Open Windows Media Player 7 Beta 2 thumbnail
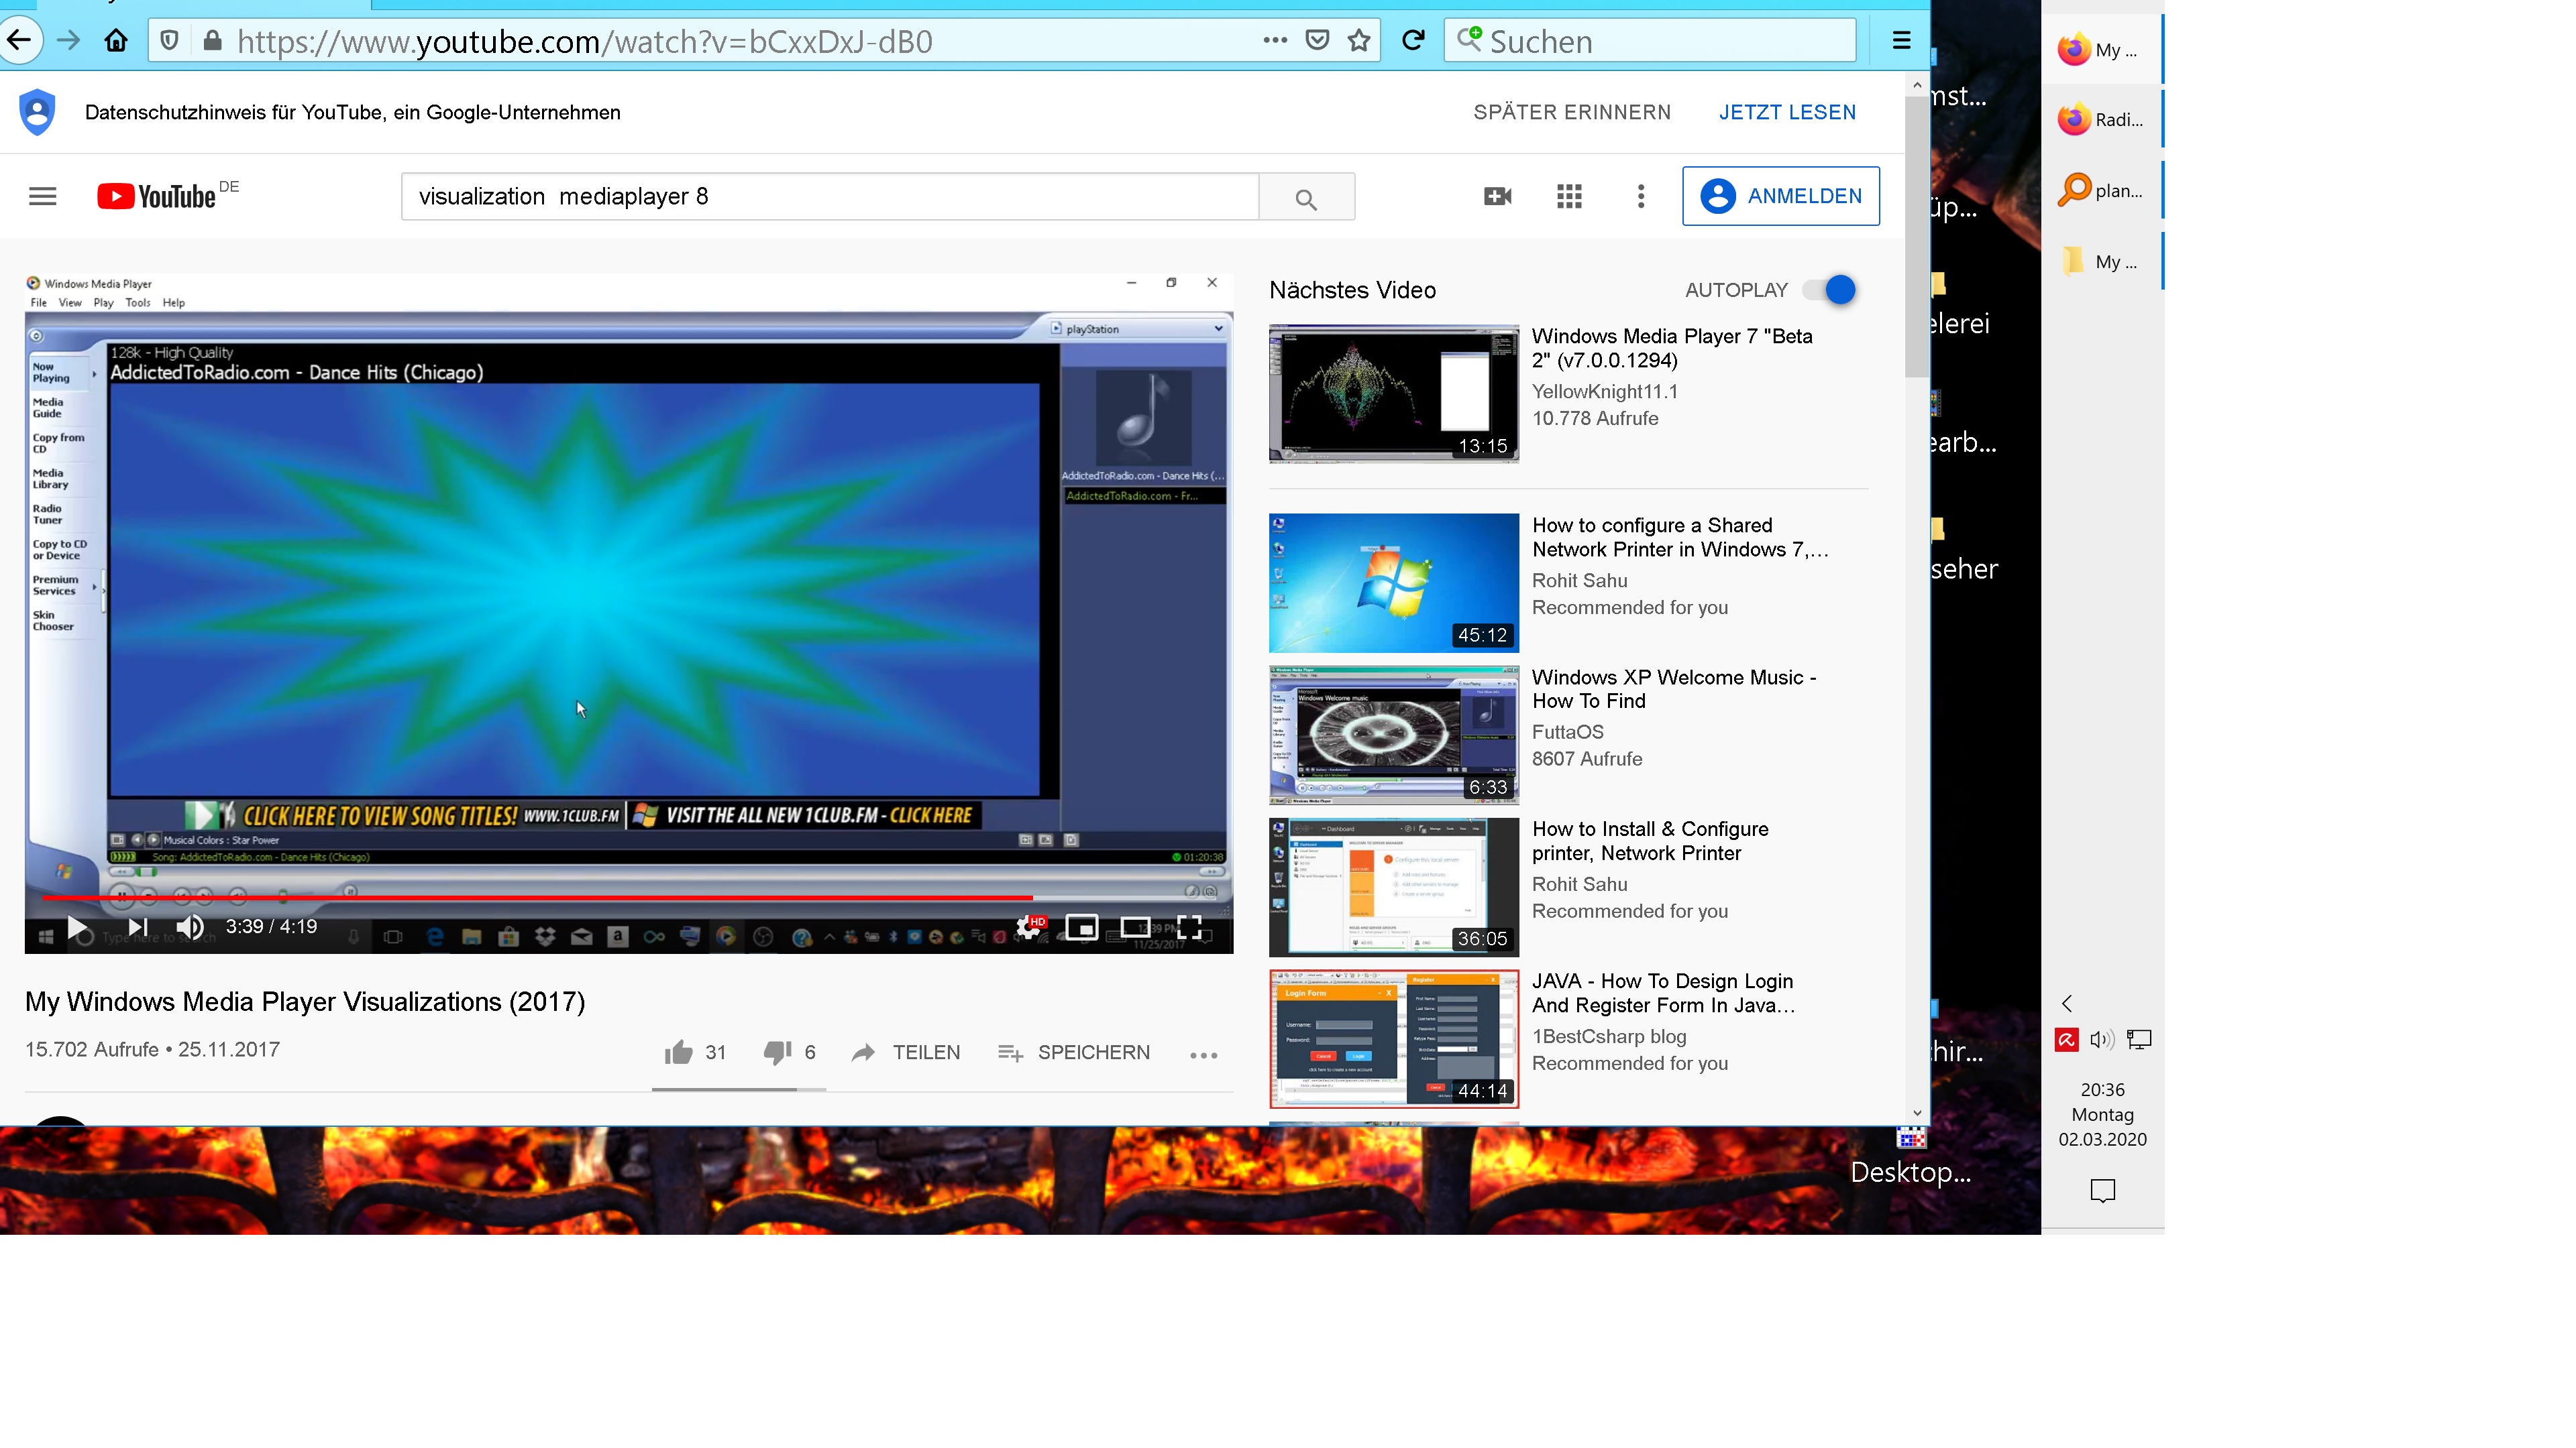2576x1448 pixels. point(1393,394)
